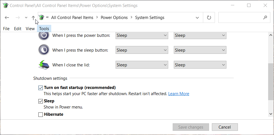
Task: Click 'Shutdown settings' heading text
Action: tap(50, 78)
